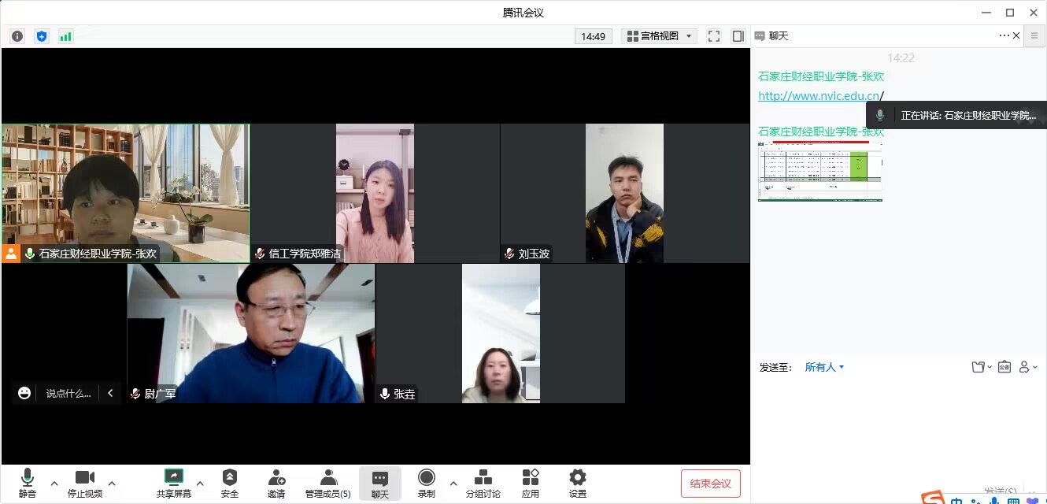The width and height of the screenshot is (1047, 504).
Task: Expand the 宫格视图 layout dropdown
Action: click(x=660, y=36)
